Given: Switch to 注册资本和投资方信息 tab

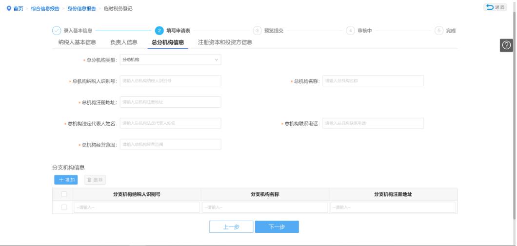Looking at the screenshot, I should click(x=225, y=42).
